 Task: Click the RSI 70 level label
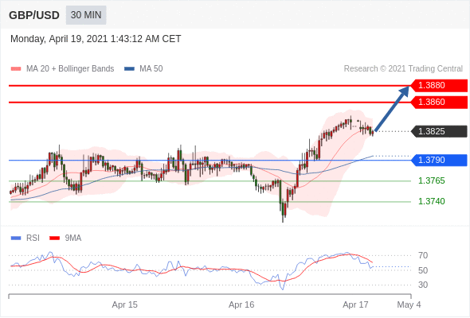[423, 255]
